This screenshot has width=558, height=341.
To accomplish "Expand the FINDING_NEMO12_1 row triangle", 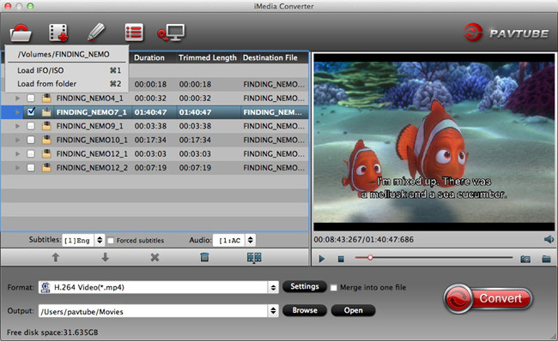I will click(x=17, y=154).
